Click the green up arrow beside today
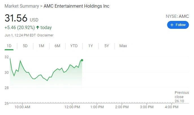The height and width of the screenshot is (115, 194). click(38, 27)
